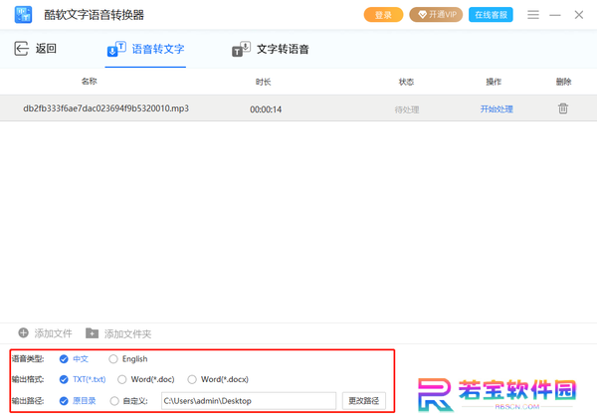
Task: Click duration value 00:00:14
Action: [266, 109]
